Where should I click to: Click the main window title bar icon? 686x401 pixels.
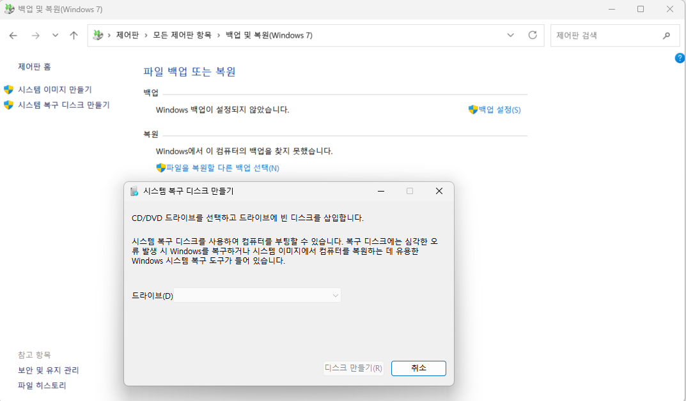(9, 9)
